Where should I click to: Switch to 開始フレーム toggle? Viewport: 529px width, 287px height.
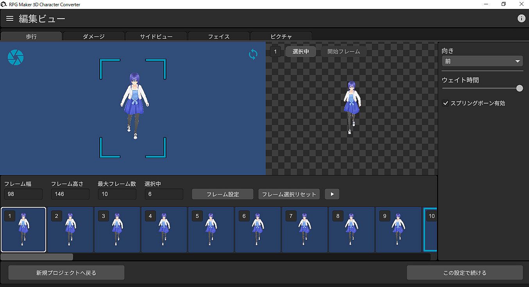pos(343,52)
